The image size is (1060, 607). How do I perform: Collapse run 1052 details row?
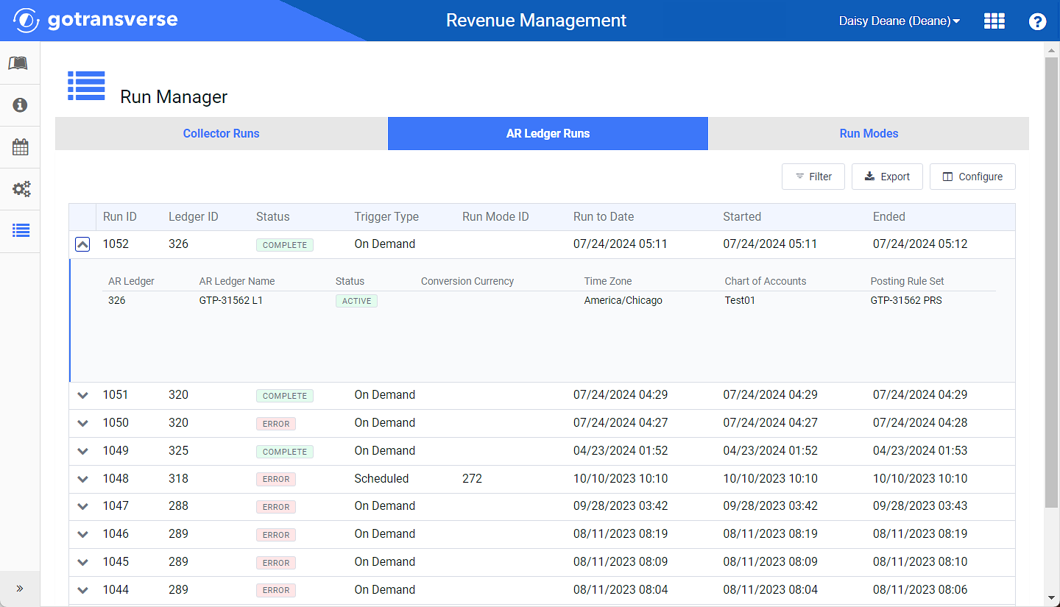pos(82,244)
